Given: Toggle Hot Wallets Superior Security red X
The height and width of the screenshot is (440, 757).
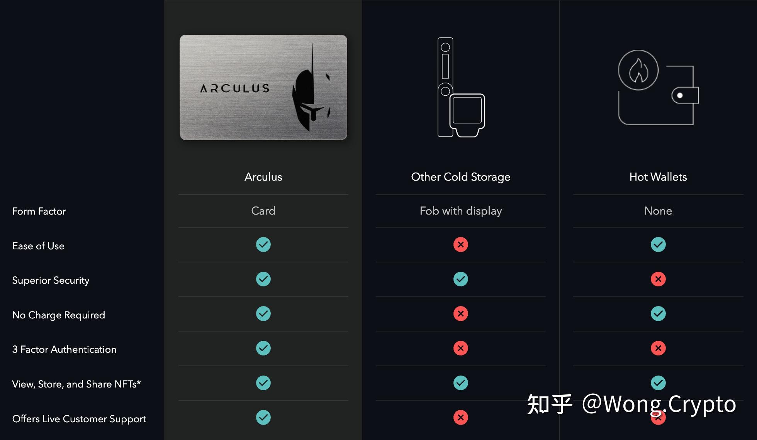Looking at the screenshot, I should click(x=657, y=279).
